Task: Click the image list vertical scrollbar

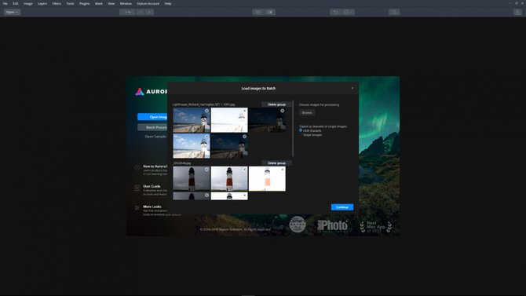Action: [293, 129]
